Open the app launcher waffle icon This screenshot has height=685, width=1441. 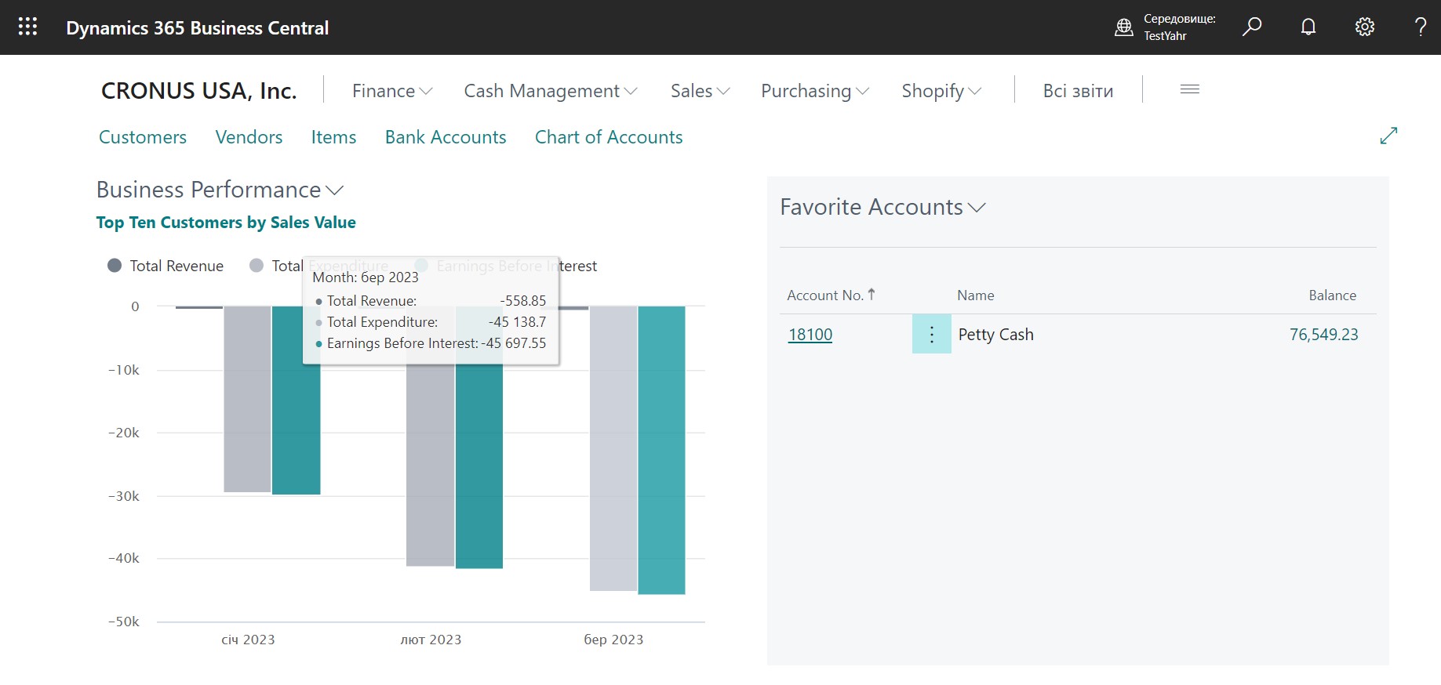click(x=27, y=27)
